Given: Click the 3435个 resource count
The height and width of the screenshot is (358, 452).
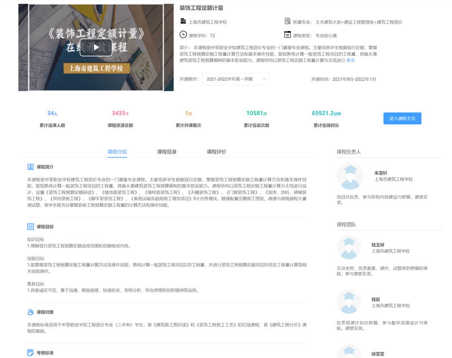Looking at the screenshot, I should 120,113.
